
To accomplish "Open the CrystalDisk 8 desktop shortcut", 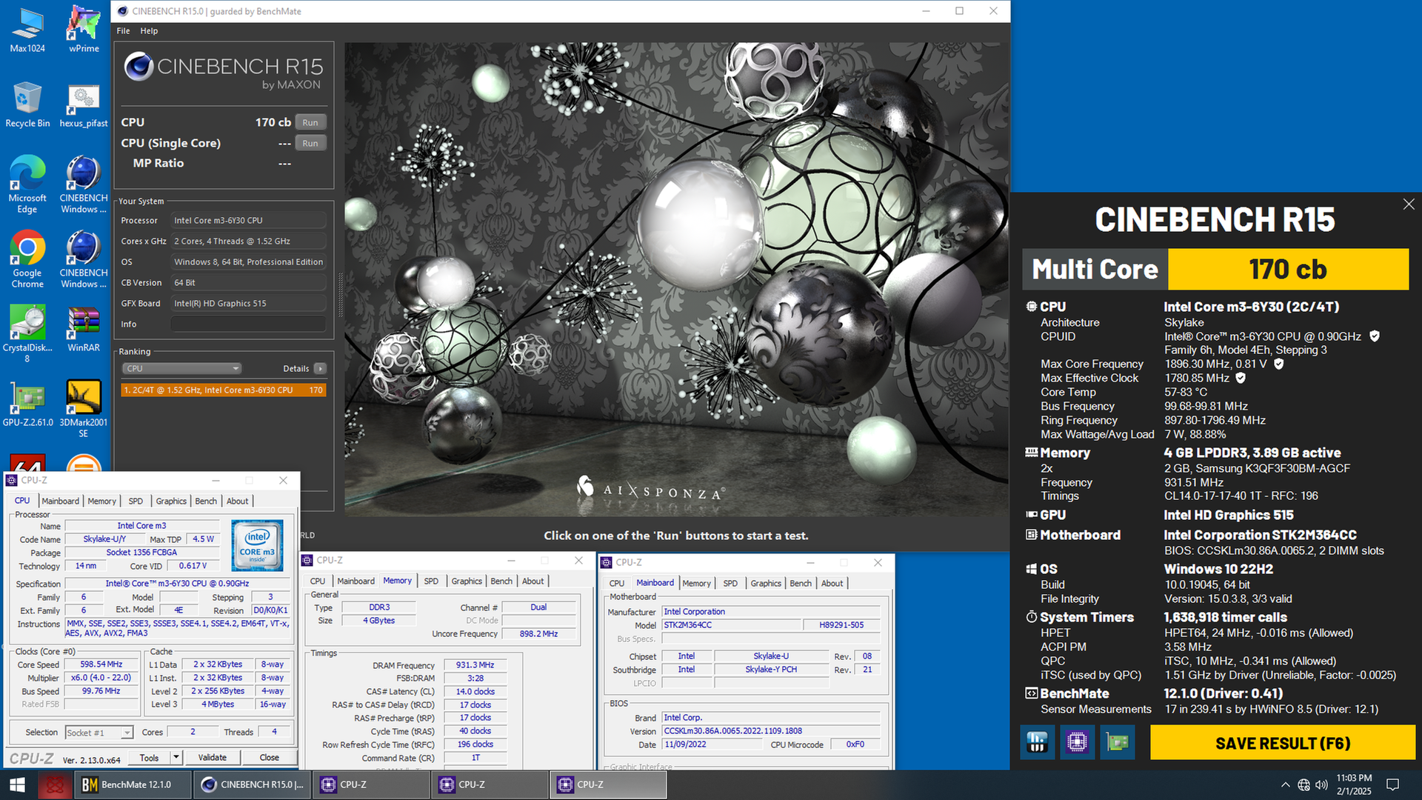I will [x=27, y=334].
